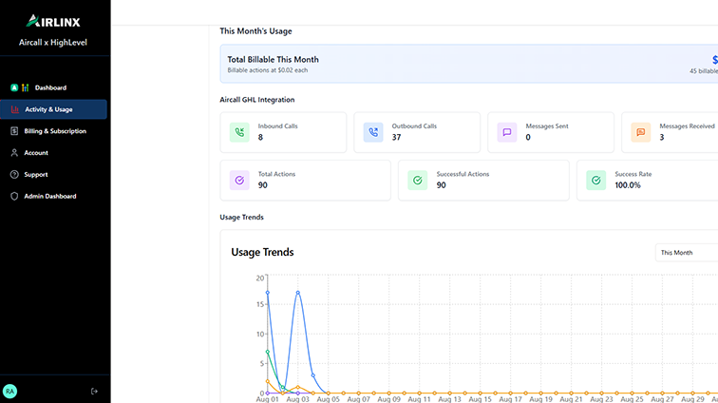Screen dimensions: 718x403
Task: Click the green data point at Aug 01
Action: [268, 352]
